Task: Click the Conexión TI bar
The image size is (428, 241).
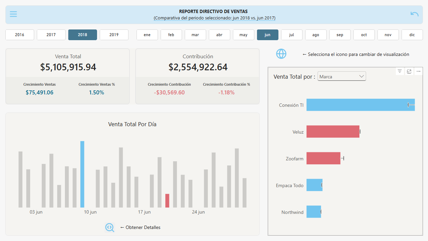Action: [361, 105]
